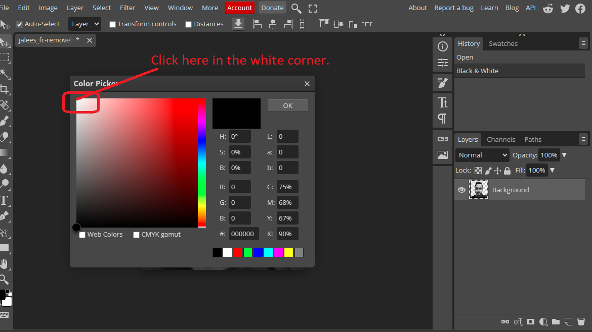The image size is (592, 332).
Task: Open the Info panel icon
Action: 443,47
